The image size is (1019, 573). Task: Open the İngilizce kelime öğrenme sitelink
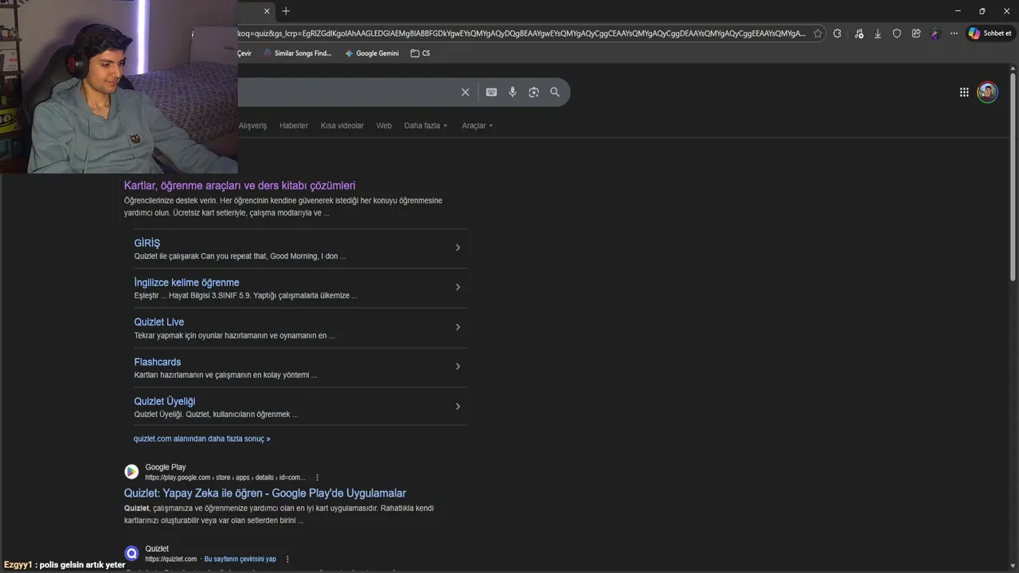point(186,283)
